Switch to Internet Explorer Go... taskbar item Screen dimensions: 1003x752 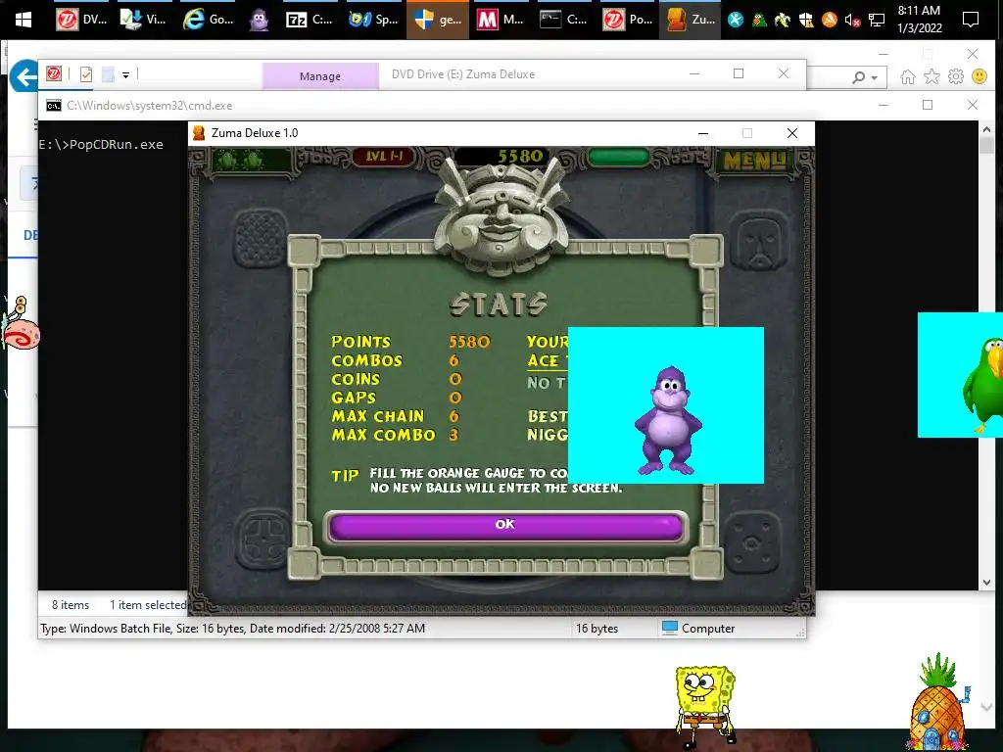pos(208,20)
